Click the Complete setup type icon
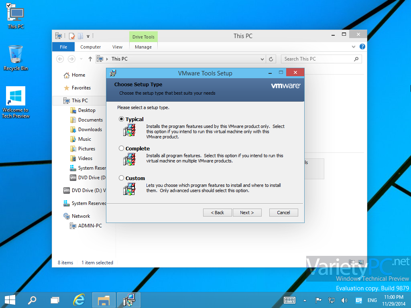 coord(129,159)
